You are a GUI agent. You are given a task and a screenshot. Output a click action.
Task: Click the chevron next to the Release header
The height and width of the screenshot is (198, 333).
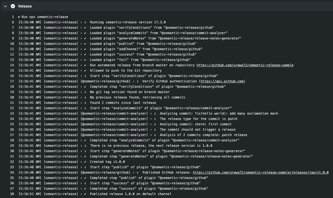(x=5, y=6)
